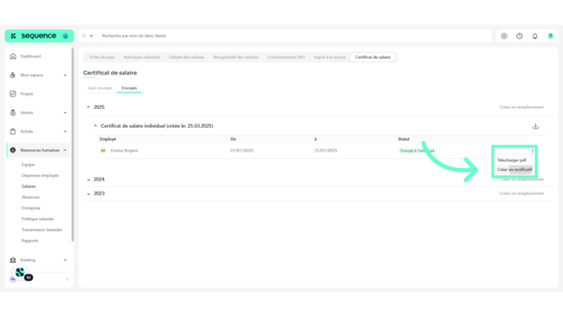Switch to Rubriques salariales tab
This screenshot has width=563, height=317.
click(142, 57)
